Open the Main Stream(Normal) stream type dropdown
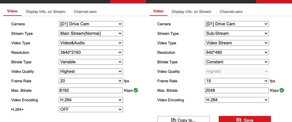 91,33
